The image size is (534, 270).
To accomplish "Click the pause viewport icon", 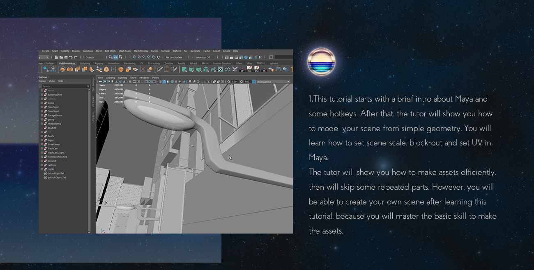I will click(x=260, y=57).
